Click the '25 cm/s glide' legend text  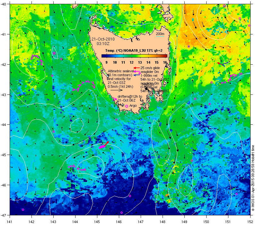tap(150, 68)
